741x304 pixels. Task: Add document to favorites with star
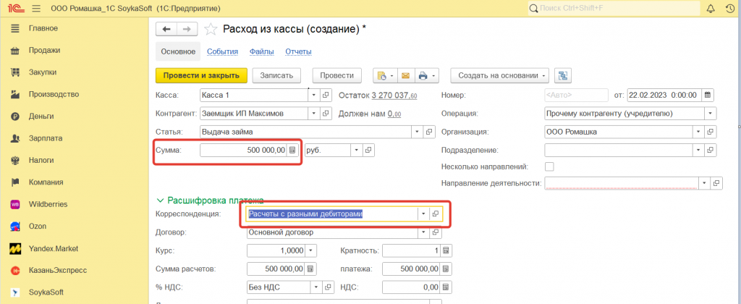211,29
